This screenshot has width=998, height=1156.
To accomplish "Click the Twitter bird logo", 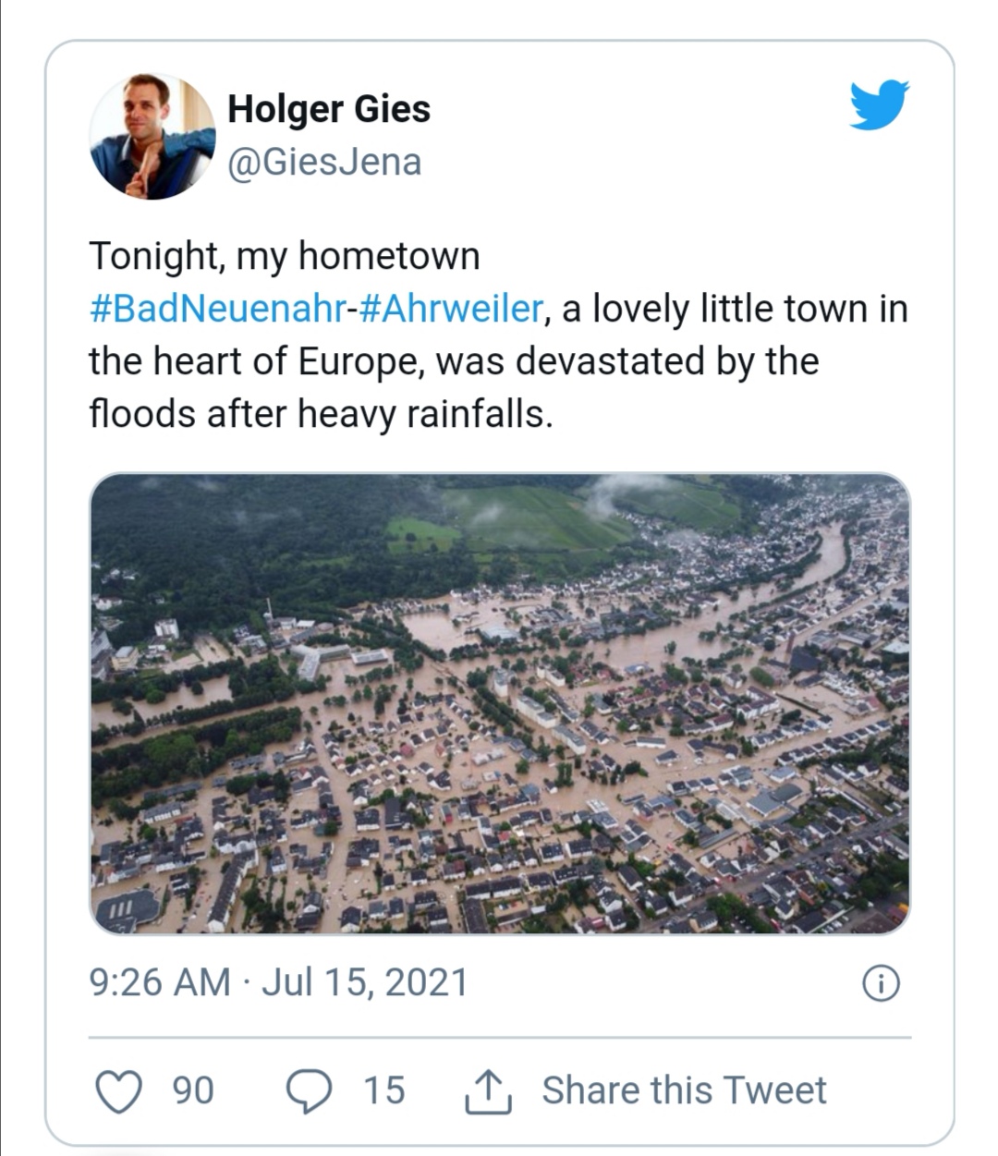I will tap(879, 104).
